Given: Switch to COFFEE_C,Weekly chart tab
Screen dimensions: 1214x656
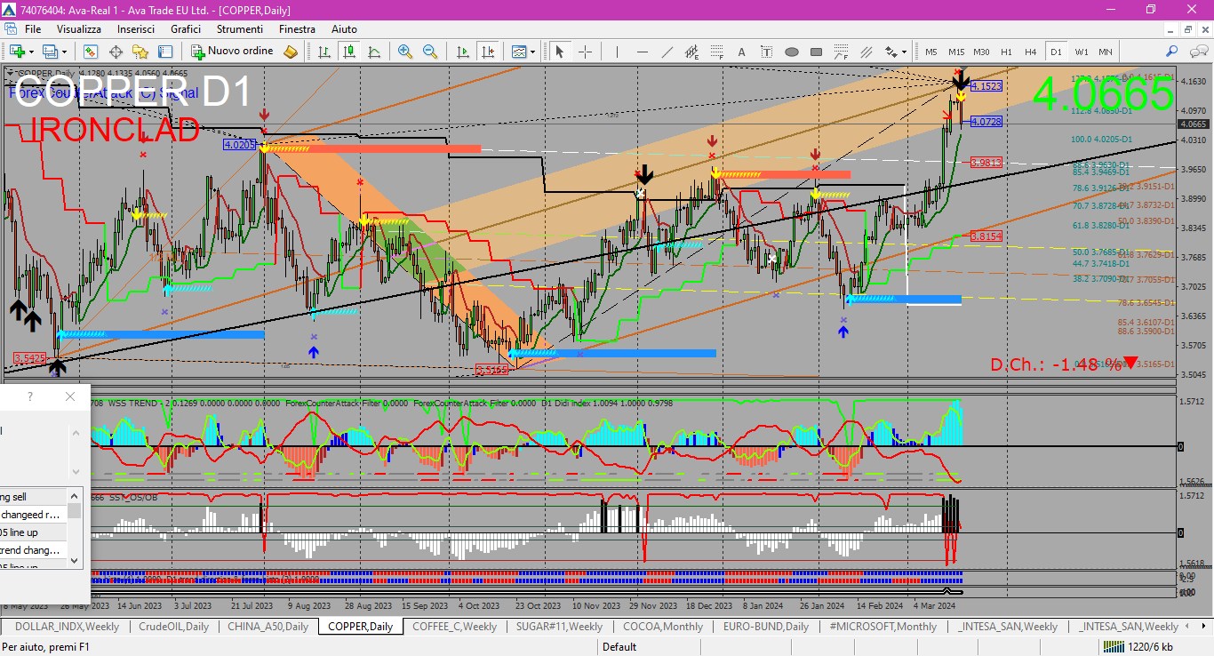Looking at the screenshot, I should [455, 627].
